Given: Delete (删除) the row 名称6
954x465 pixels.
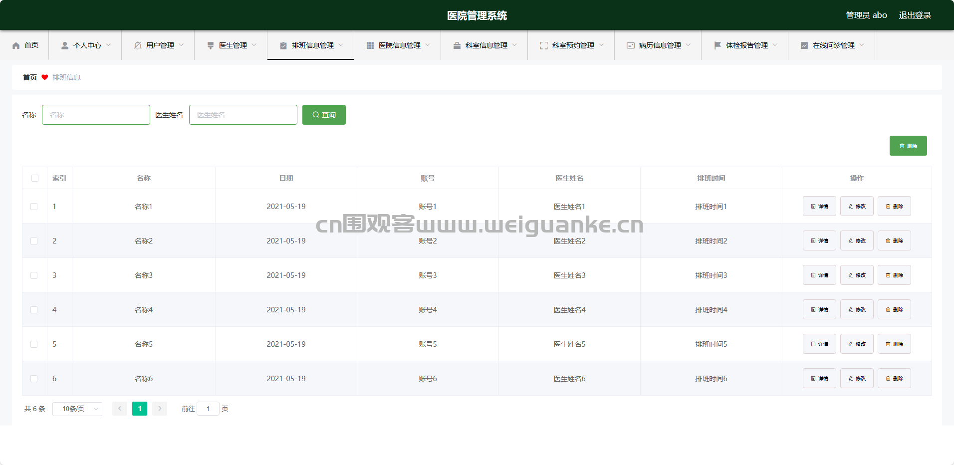Looking at the screenshot, I should point(894,378).
